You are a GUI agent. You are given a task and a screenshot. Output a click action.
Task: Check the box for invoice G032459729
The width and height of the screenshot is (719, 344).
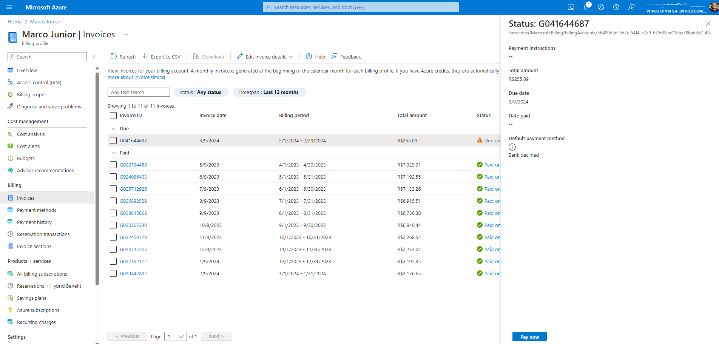point(113,237)
